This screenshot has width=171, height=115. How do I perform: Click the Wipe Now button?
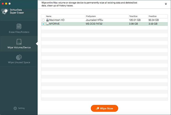(104, 108)
